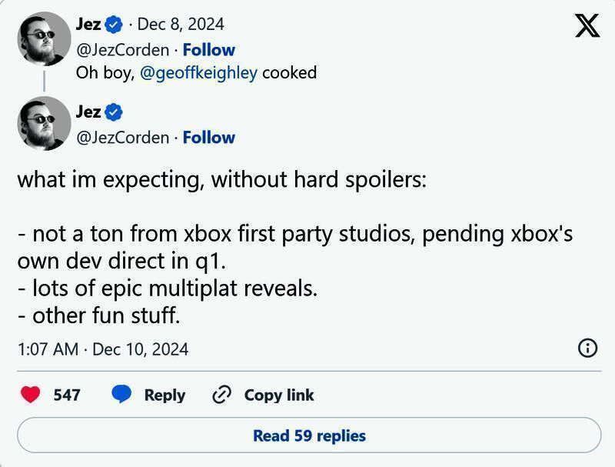Viewport: 615px width, 467px height.
Task: Open the info icon on the tweet
Action: [588, 349]
